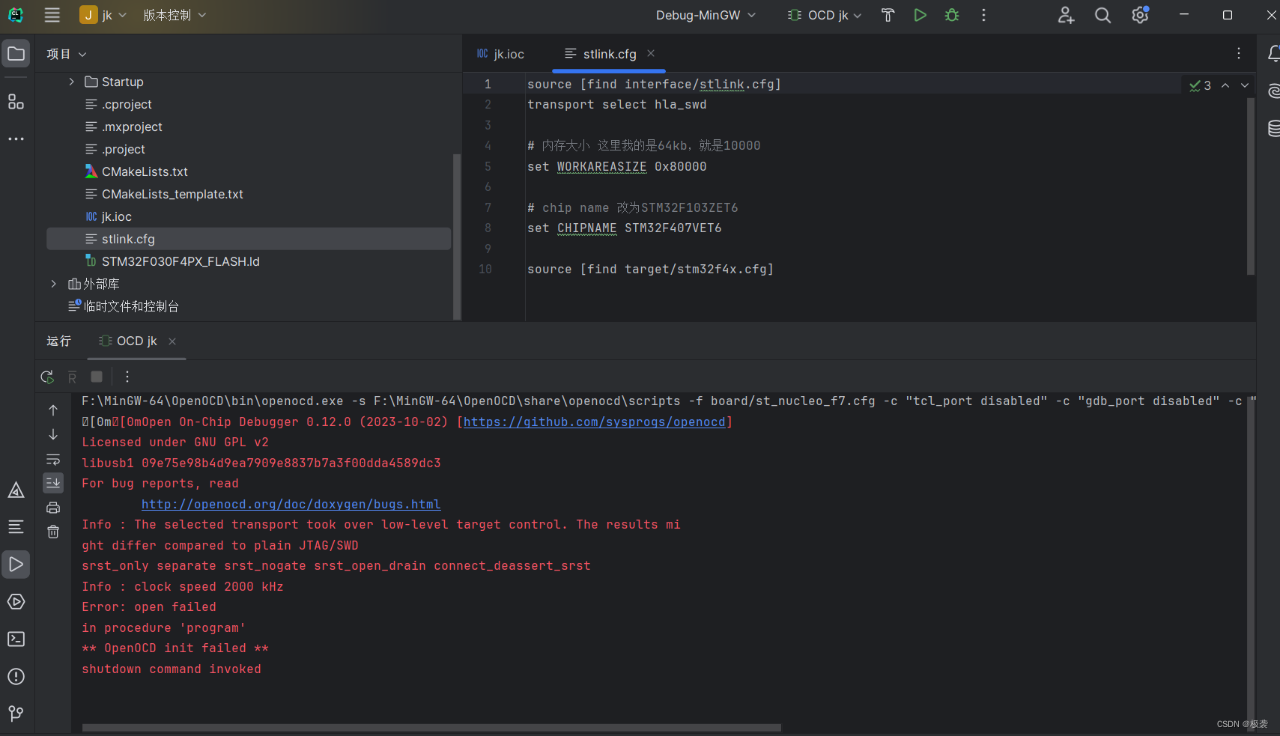Image resolution: width=1280 pixels, height=736 pixels.
Task: Close the OCD jk run tab
Action: pyautogui.click(x=172, y=341)
